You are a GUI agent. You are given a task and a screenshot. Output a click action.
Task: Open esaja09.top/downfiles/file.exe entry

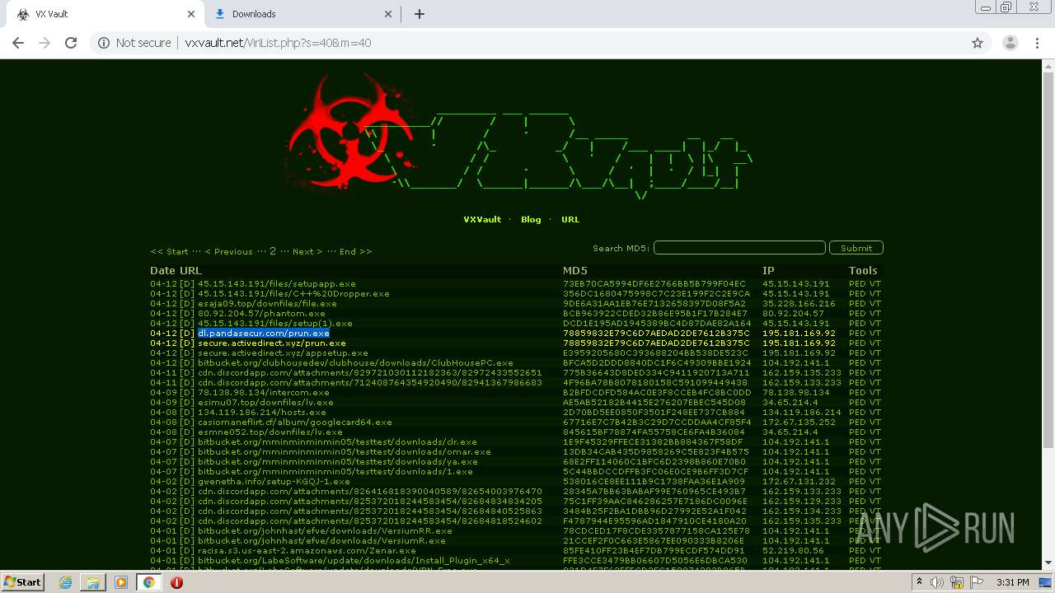tap(267, 304)
